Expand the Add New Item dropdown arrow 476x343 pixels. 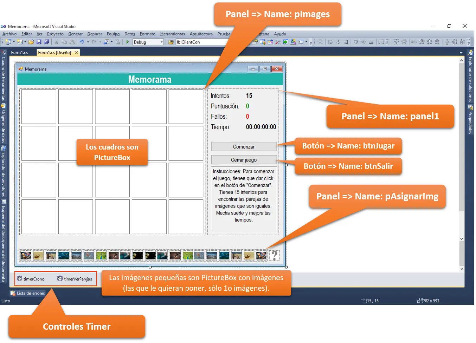pos(25,42)
